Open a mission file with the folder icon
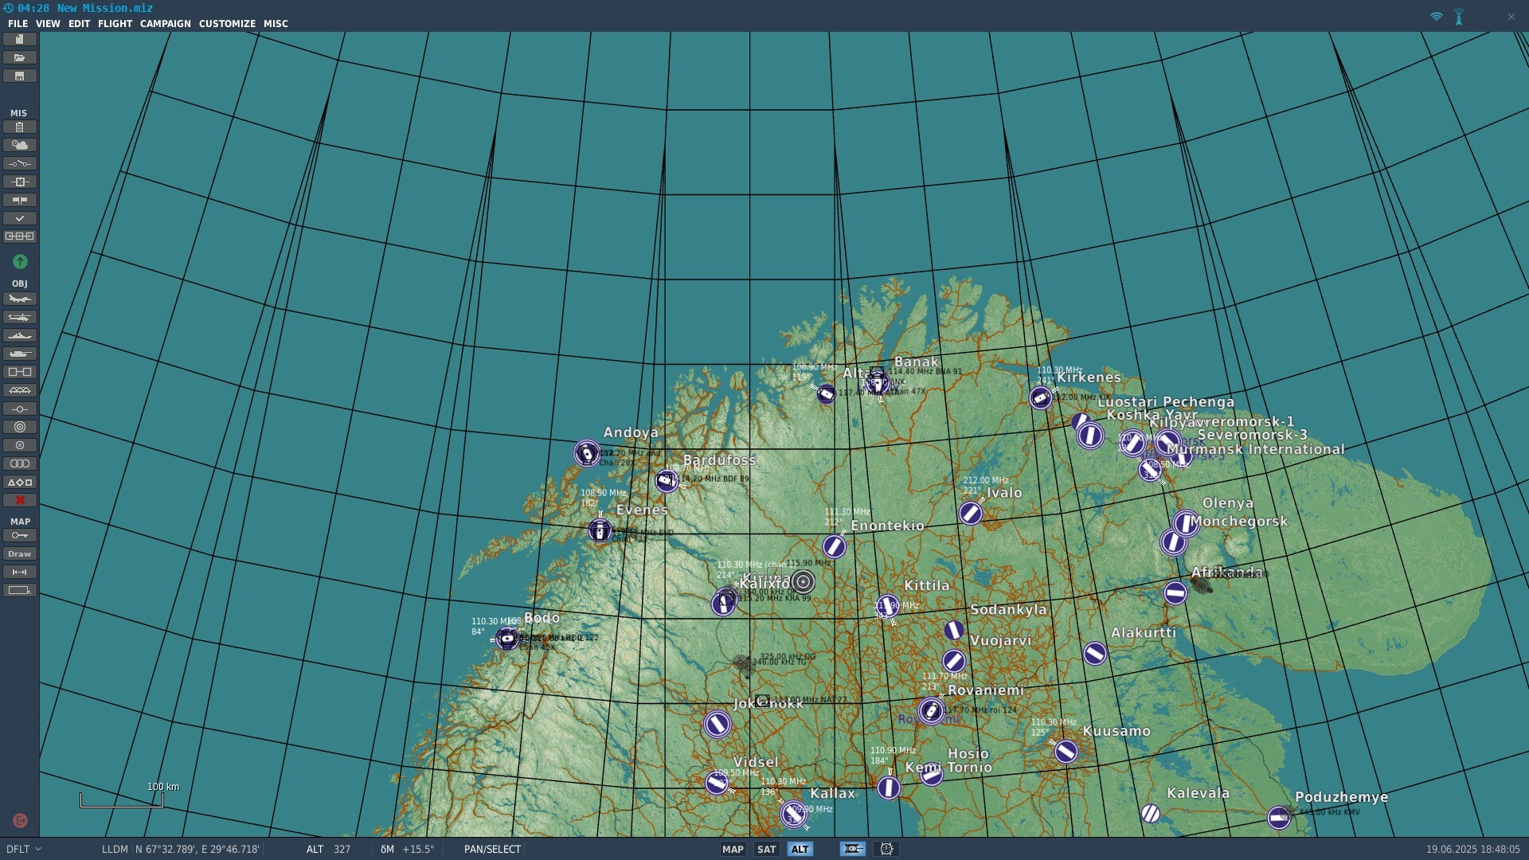This screenshot has width=1529, height=860. click(x=20, y=57)
